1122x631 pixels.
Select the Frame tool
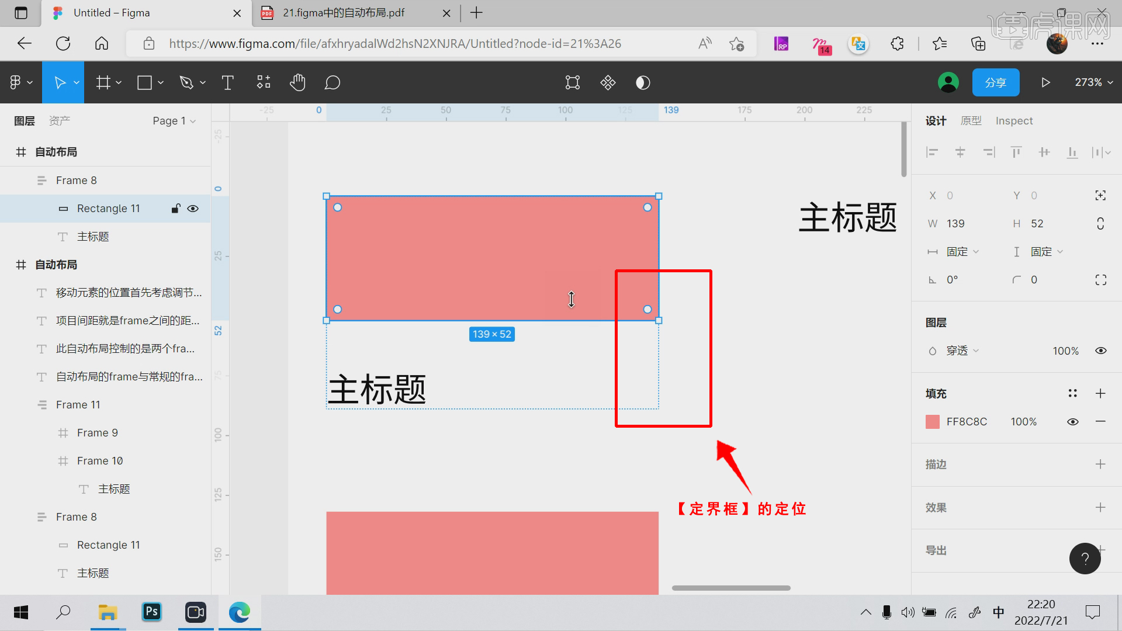[103, 82]
